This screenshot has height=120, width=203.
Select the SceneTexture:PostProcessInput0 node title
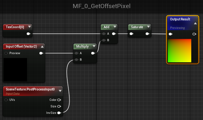pos(30,89)
